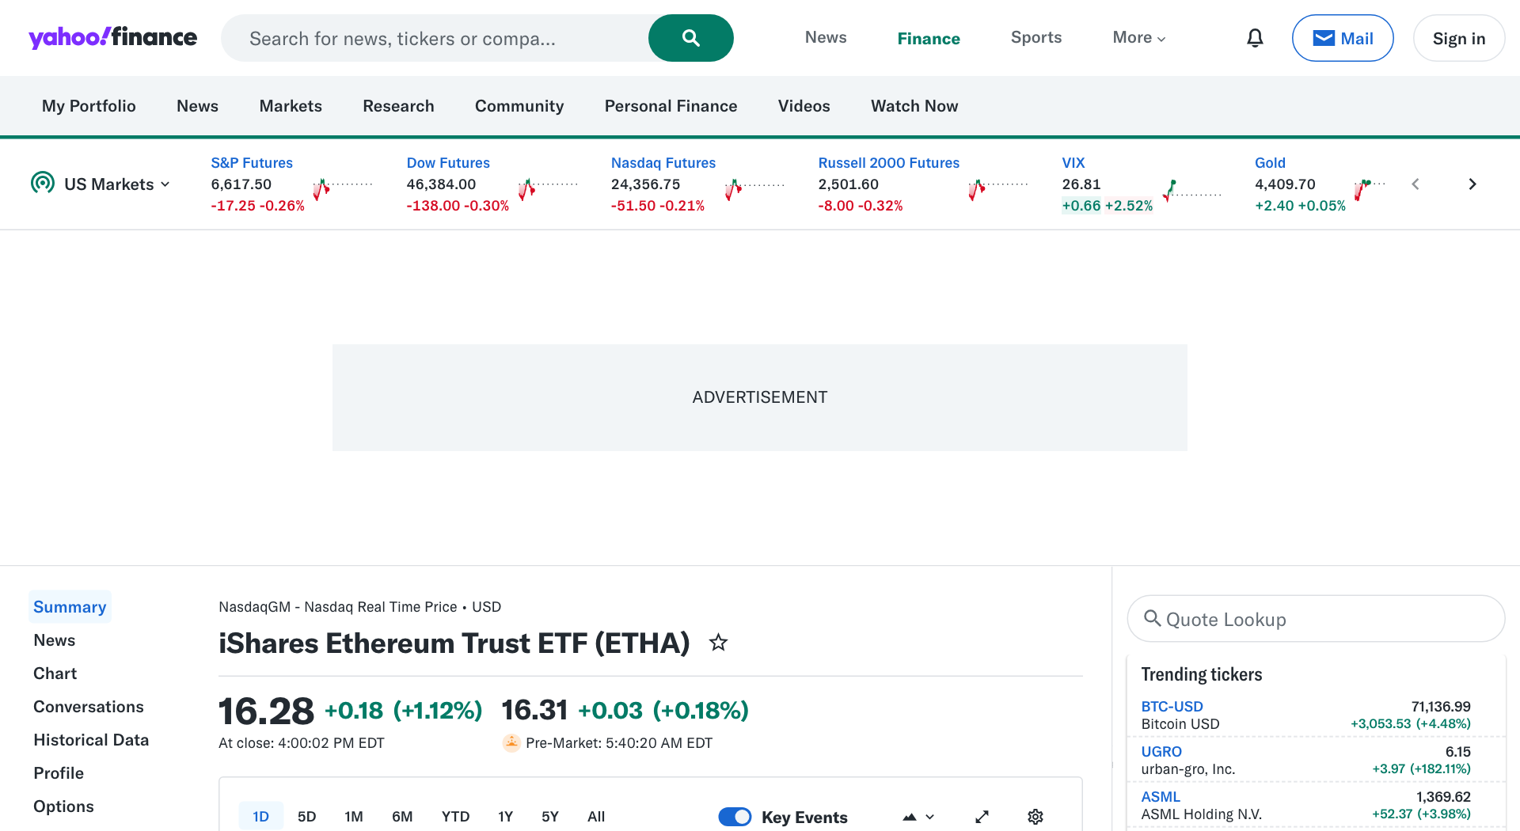
Task: Select Chart in the quote sidebar
Action: [x=55, y=674]
